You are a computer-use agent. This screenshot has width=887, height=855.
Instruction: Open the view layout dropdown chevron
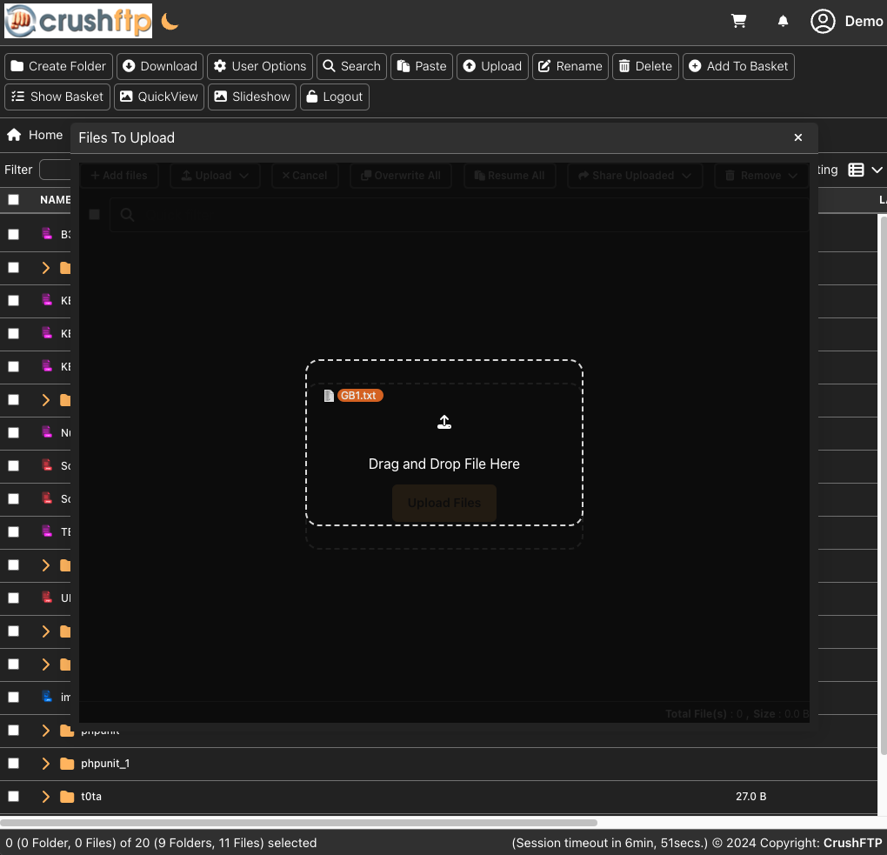(x=877, y=170)
